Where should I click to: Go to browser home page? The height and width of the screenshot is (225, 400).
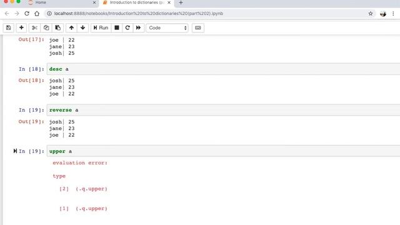tap(37, 14)
